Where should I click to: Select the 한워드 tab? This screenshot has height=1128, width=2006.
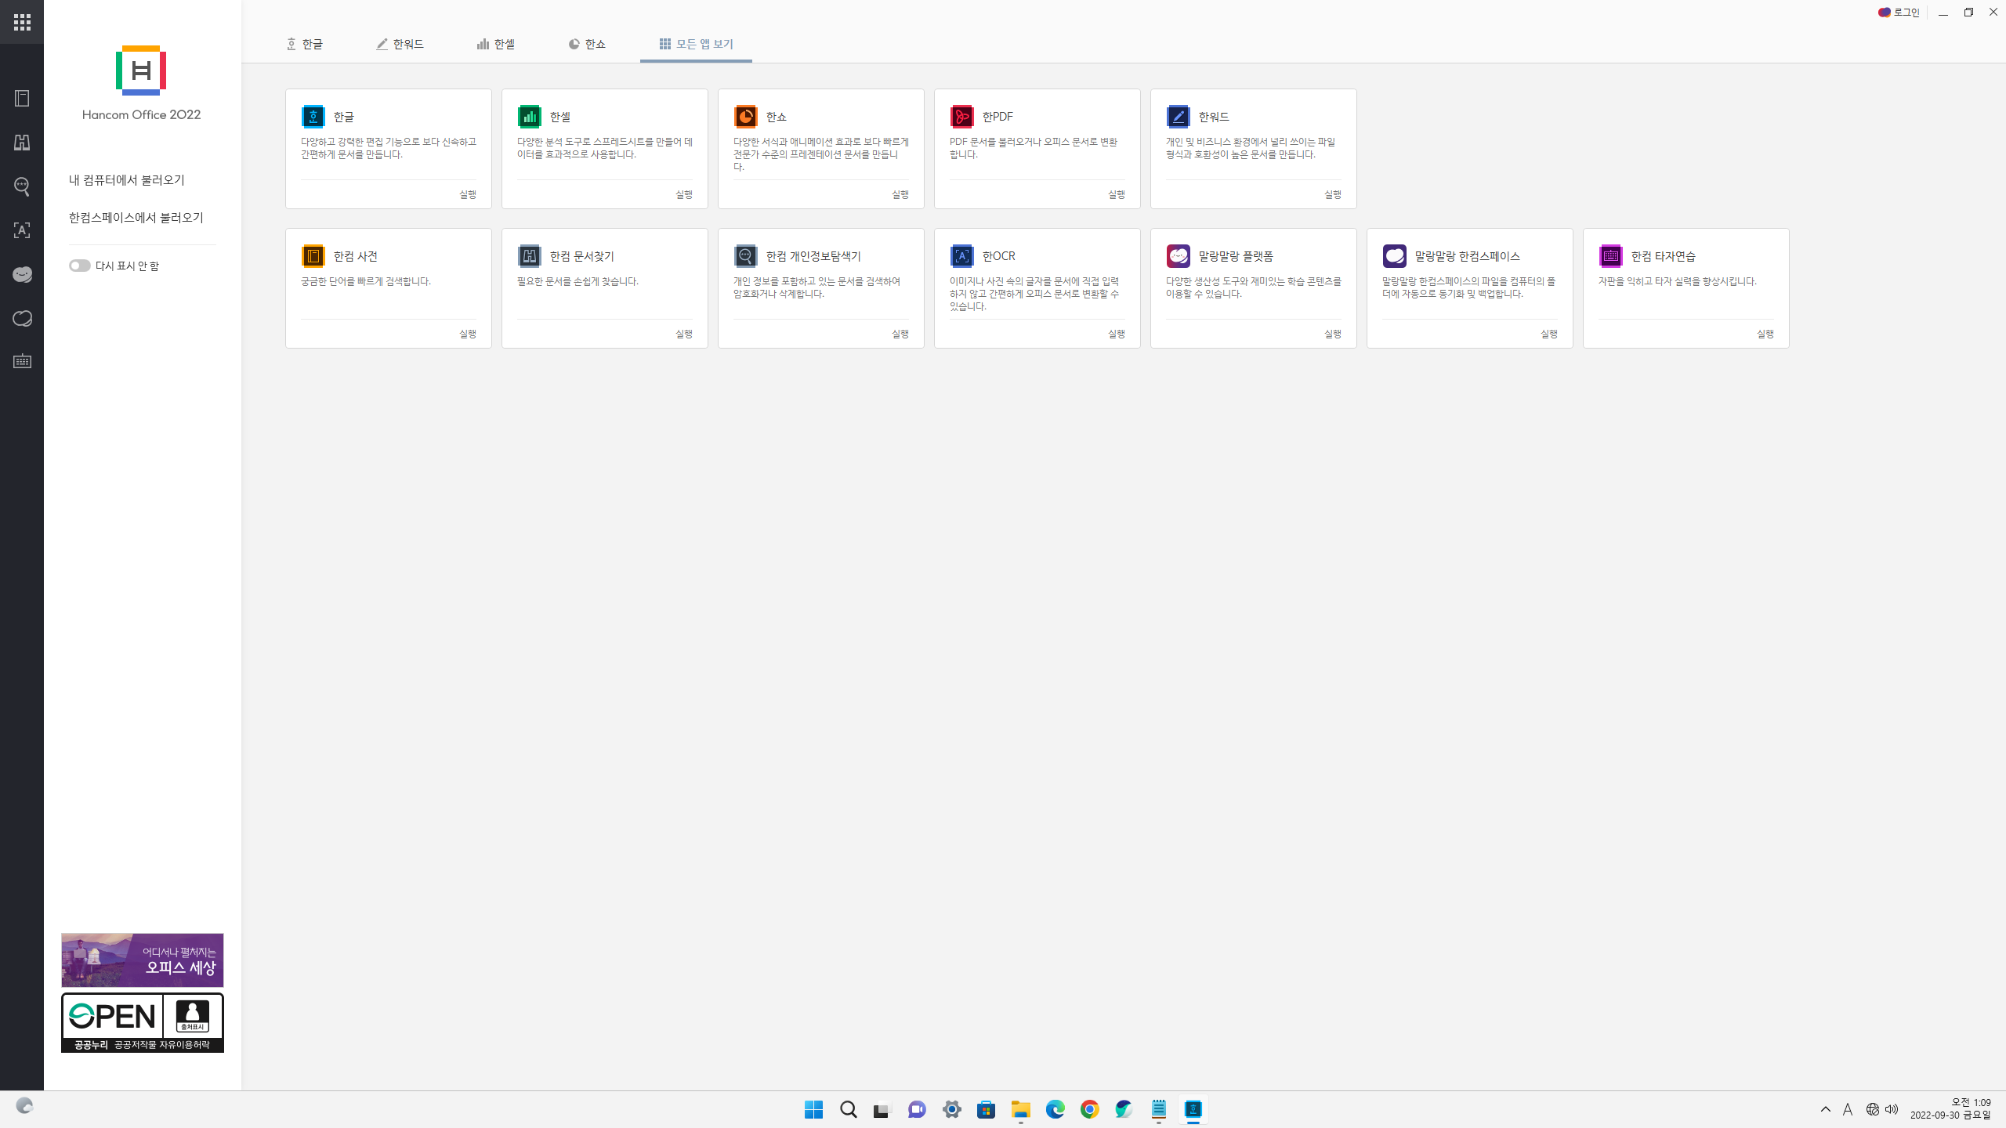point(400,44)
